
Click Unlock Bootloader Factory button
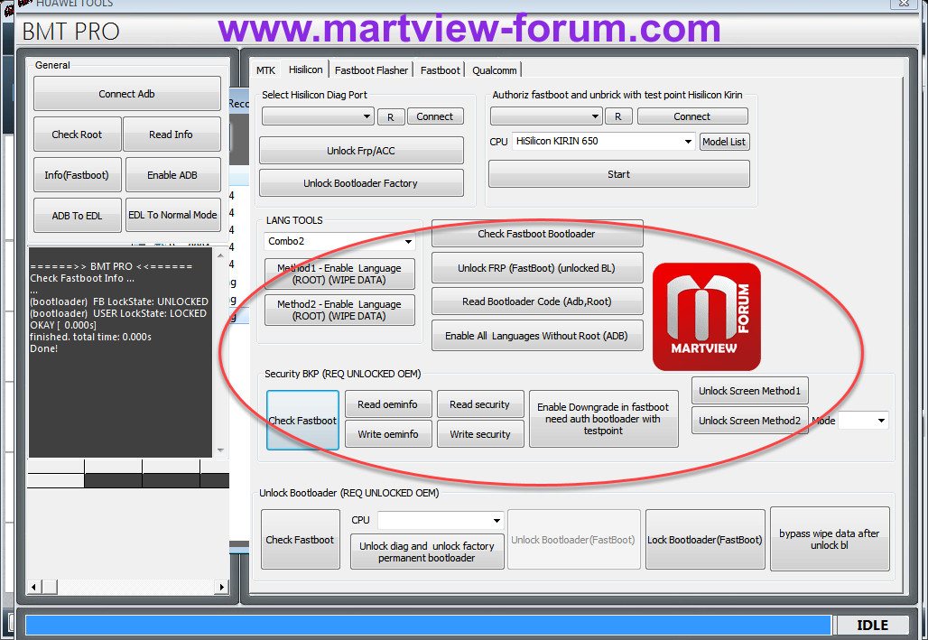(x=361, y=183)
